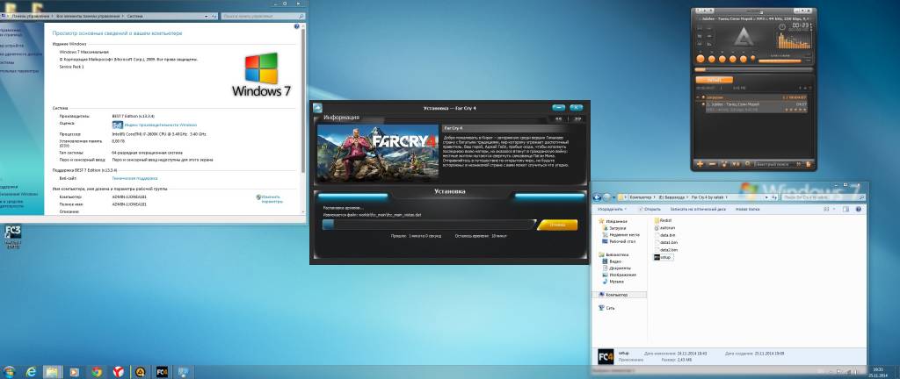Image resolution: width=900 pixels, height=379 pixels.
Task: Select the Redist folder
Action: 663,220
